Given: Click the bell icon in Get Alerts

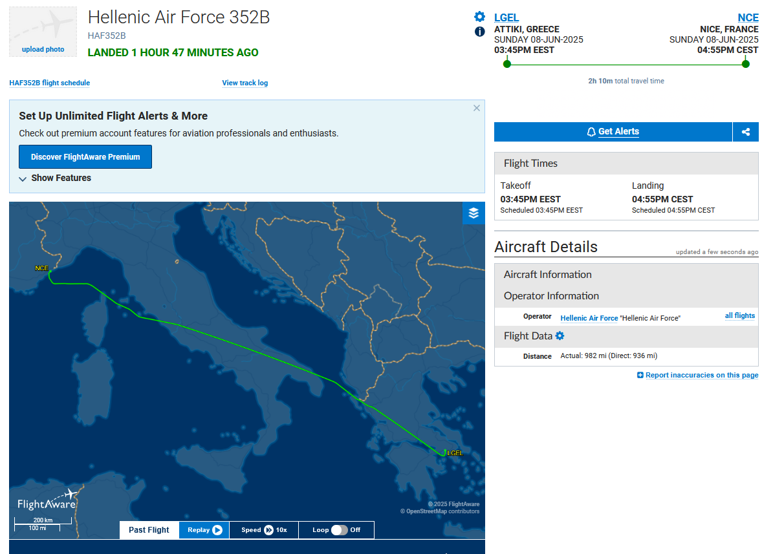Looking at the screenshot, I should coord(591,132).
